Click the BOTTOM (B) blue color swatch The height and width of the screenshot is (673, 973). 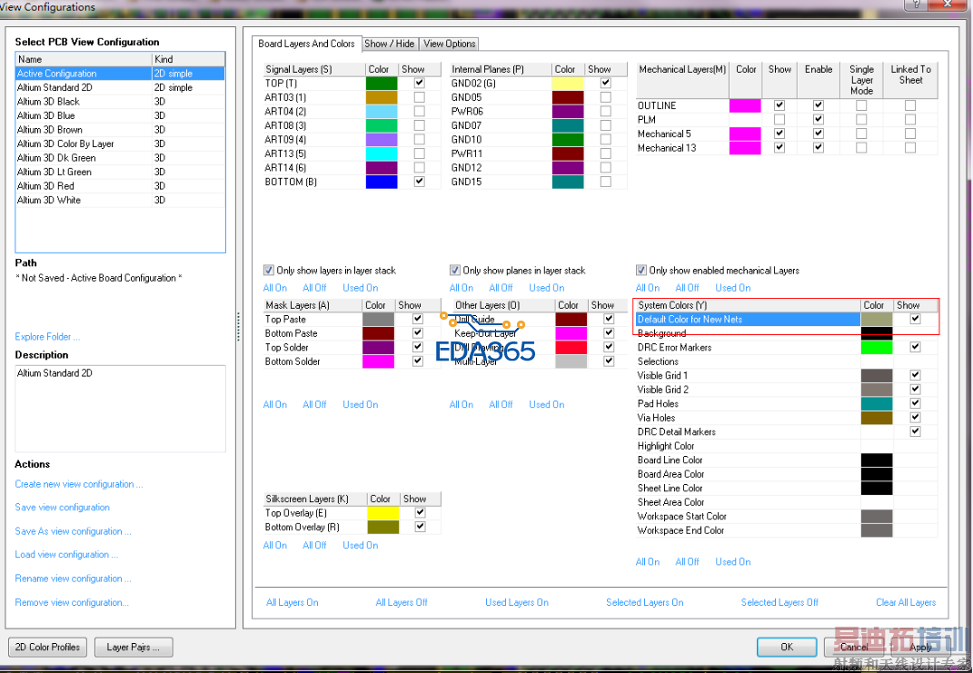point(381,182)
